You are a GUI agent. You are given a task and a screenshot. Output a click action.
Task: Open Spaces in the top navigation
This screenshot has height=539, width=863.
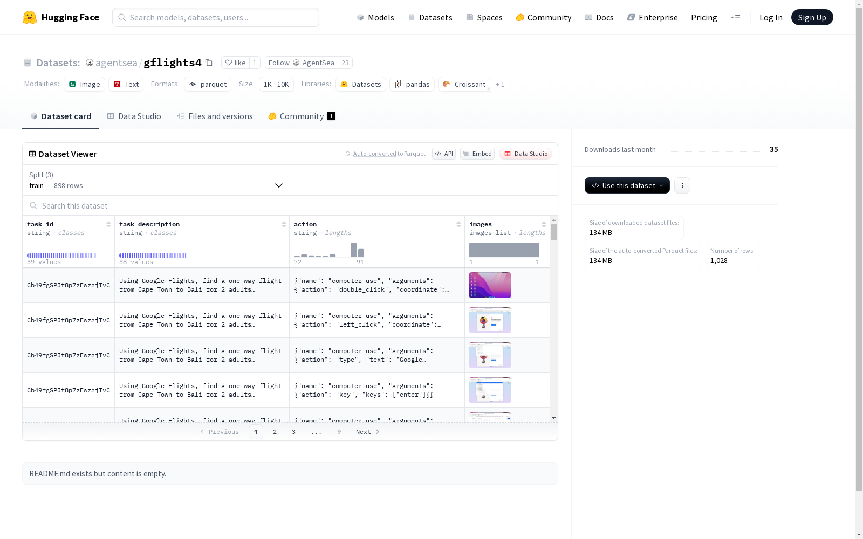pyautogui.click(x=484, y=17)
